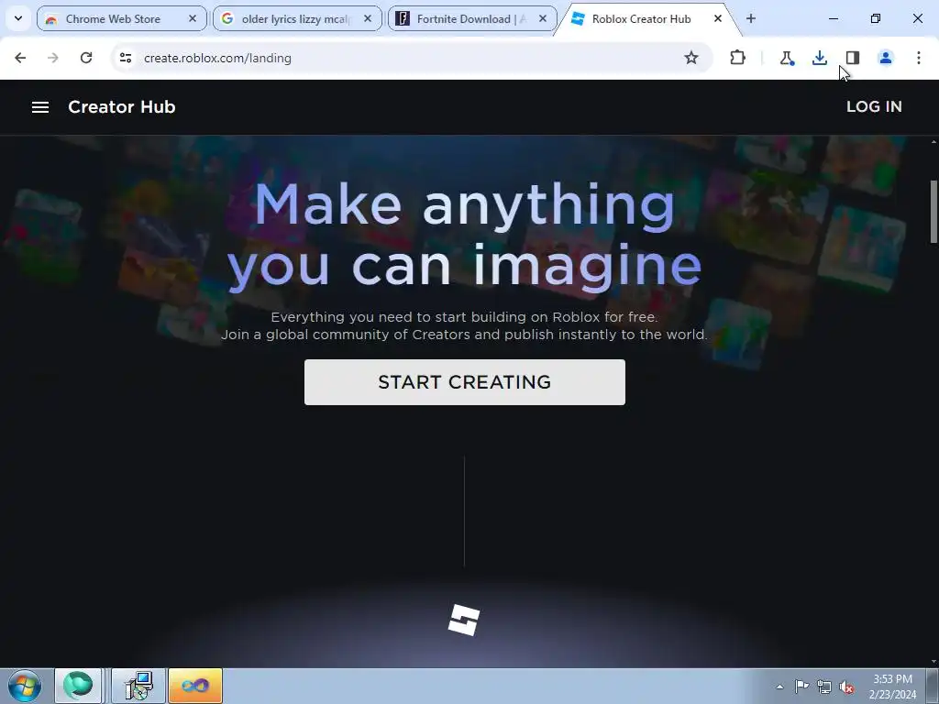Click the scrollbar down arrow
939x704 pixels.
click(933, 662)
